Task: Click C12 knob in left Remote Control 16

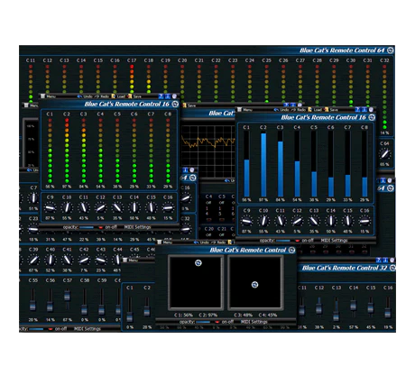Action: (100, 207)
